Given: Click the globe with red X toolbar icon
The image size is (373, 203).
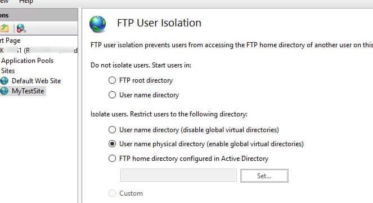Looking at the screenshot, I should tap(21, 28).
